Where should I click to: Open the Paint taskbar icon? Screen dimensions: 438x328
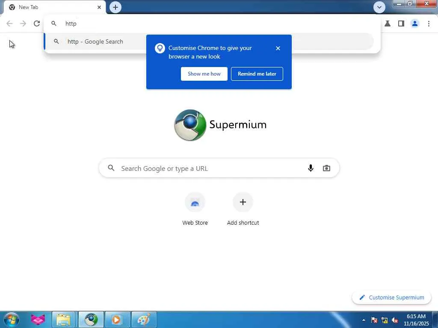(x=144, y=319)
